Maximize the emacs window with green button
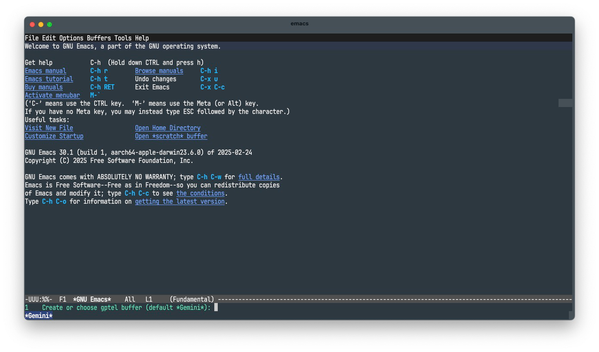The height and width of the screenshot is (352, 599). tap(49, 24)
